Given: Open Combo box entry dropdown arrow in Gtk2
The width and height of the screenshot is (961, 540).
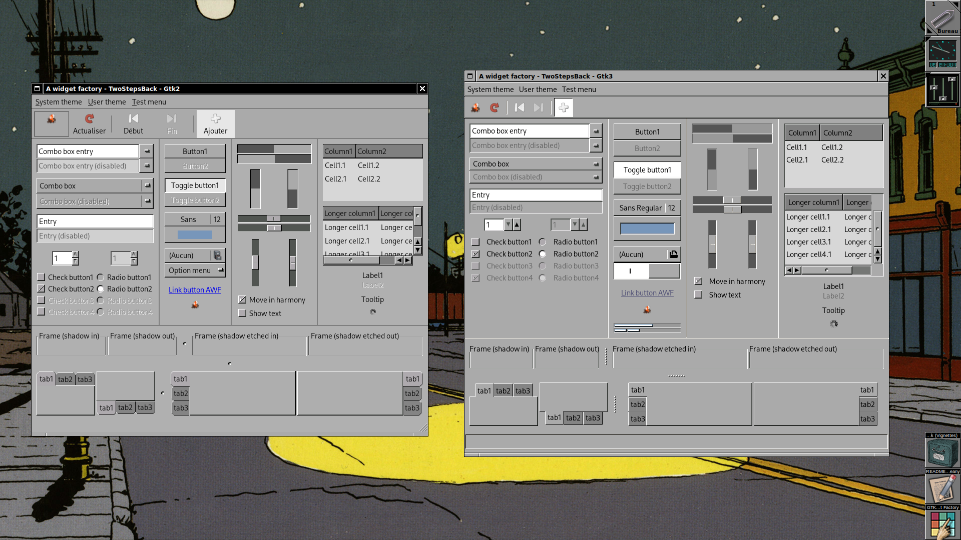Looking at the screenshot, I should [x=147, y=151].
